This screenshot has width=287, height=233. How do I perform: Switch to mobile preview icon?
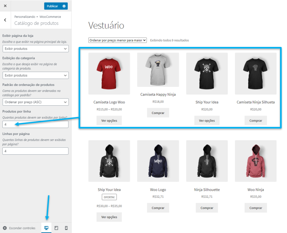point(66,228)
